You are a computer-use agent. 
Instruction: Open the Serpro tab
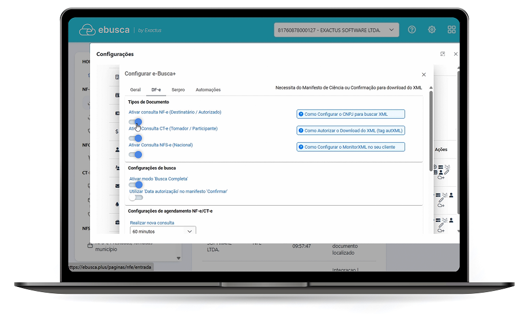tap(178, 90)
